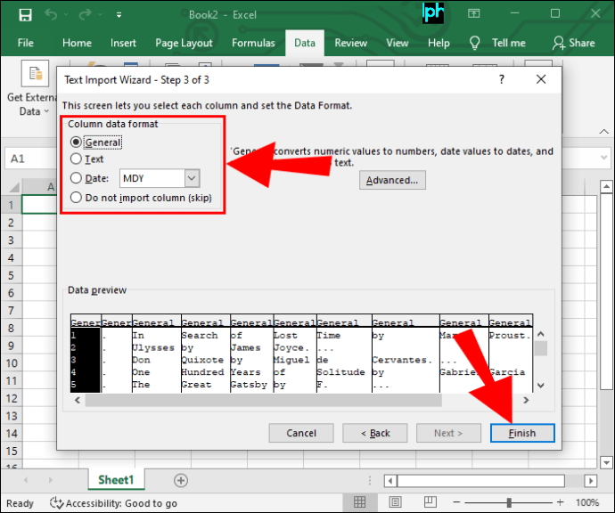Add a new sheet with plus icon
Screen dimensions: 615x513
181,480
